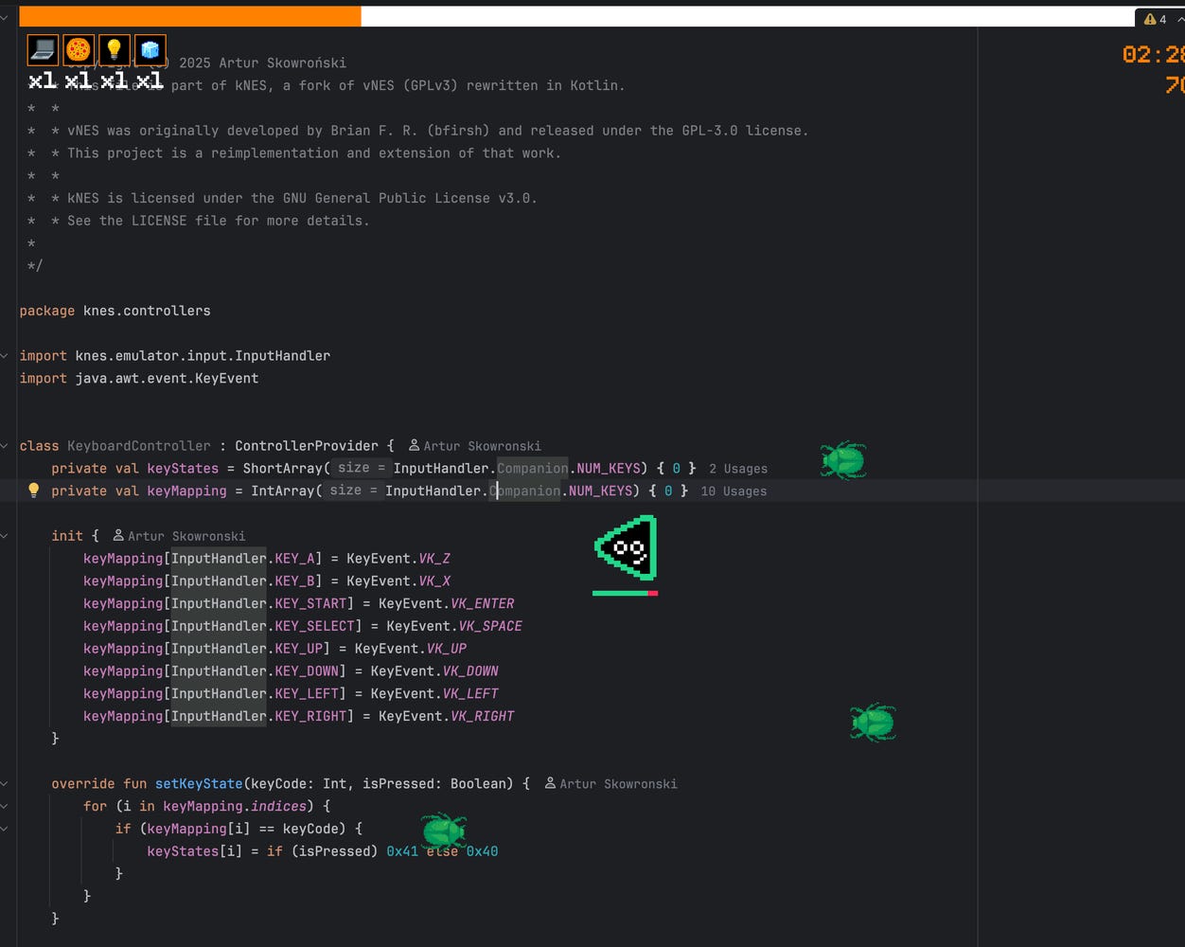Collapse the import statements fold arrow

5,356
